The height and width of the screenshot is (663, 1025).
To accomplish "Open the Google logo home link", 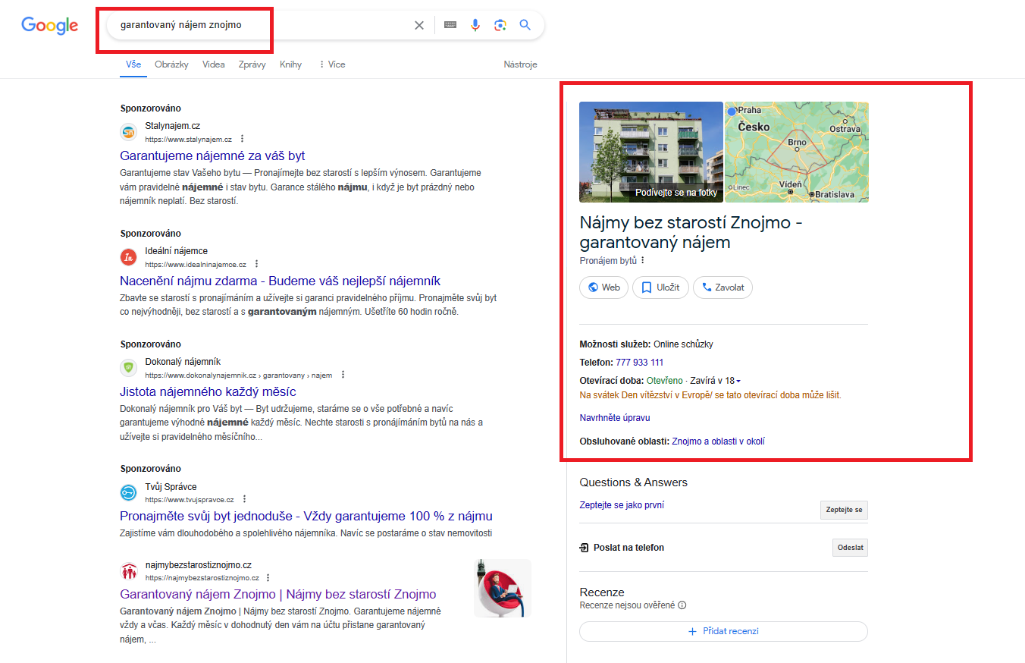I will click(50, 25).
